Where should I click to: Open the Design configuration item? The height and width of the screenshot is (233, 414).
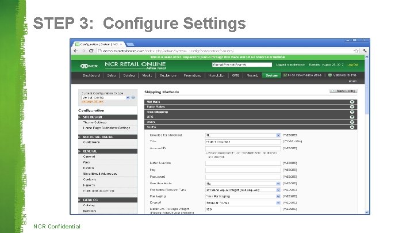click(x=88, y=168)
